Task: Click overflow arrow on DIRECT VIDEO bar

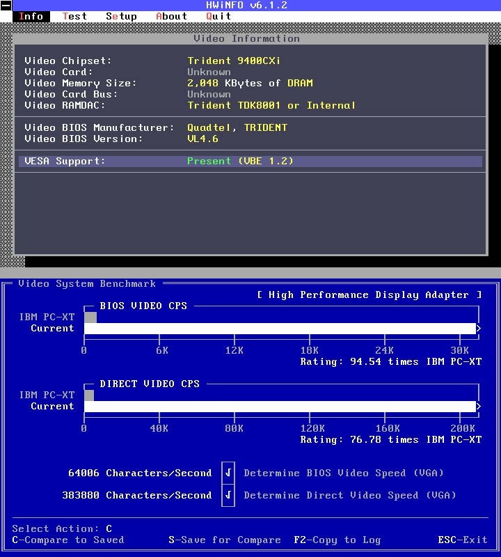Action: (x=479, y=407)
